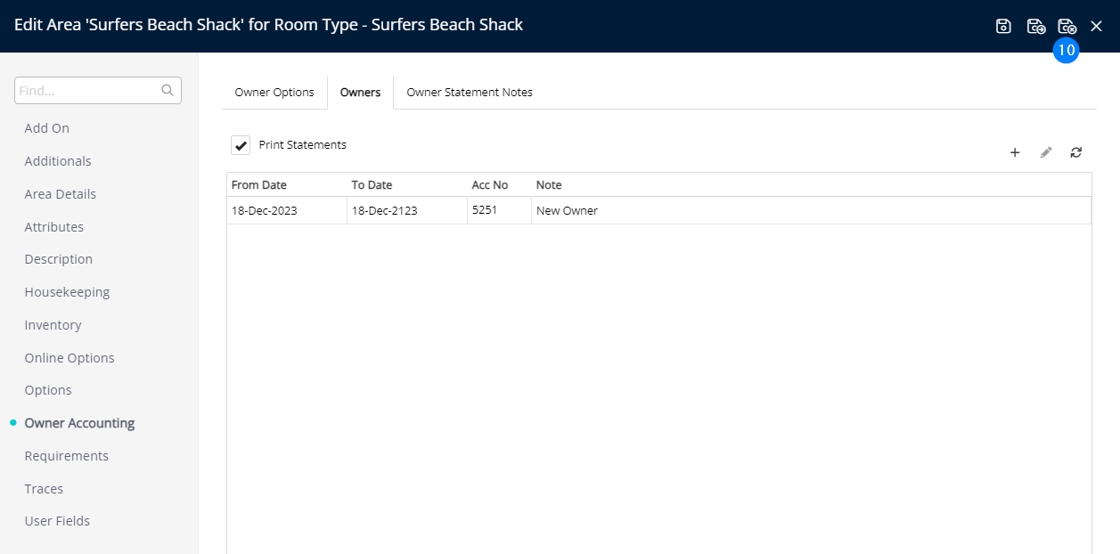Screen dimensions: 1120x554
Task: Click the Save and Continue icon
Action: click(1035, 26)
